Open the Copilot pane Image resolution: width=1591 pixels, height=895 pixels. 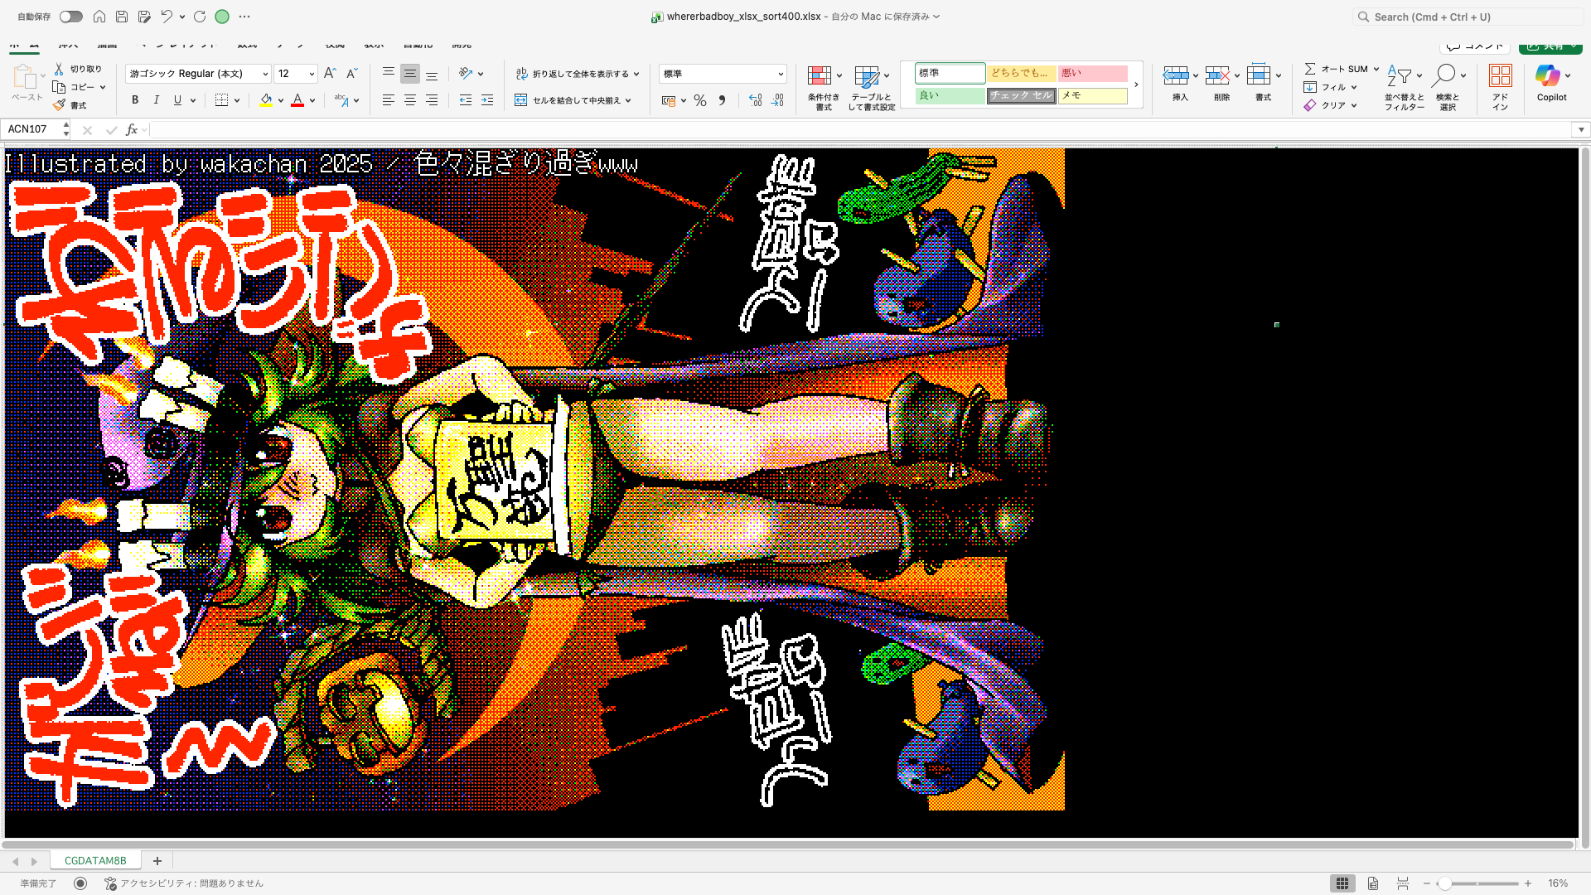[x=1551, y=83]
